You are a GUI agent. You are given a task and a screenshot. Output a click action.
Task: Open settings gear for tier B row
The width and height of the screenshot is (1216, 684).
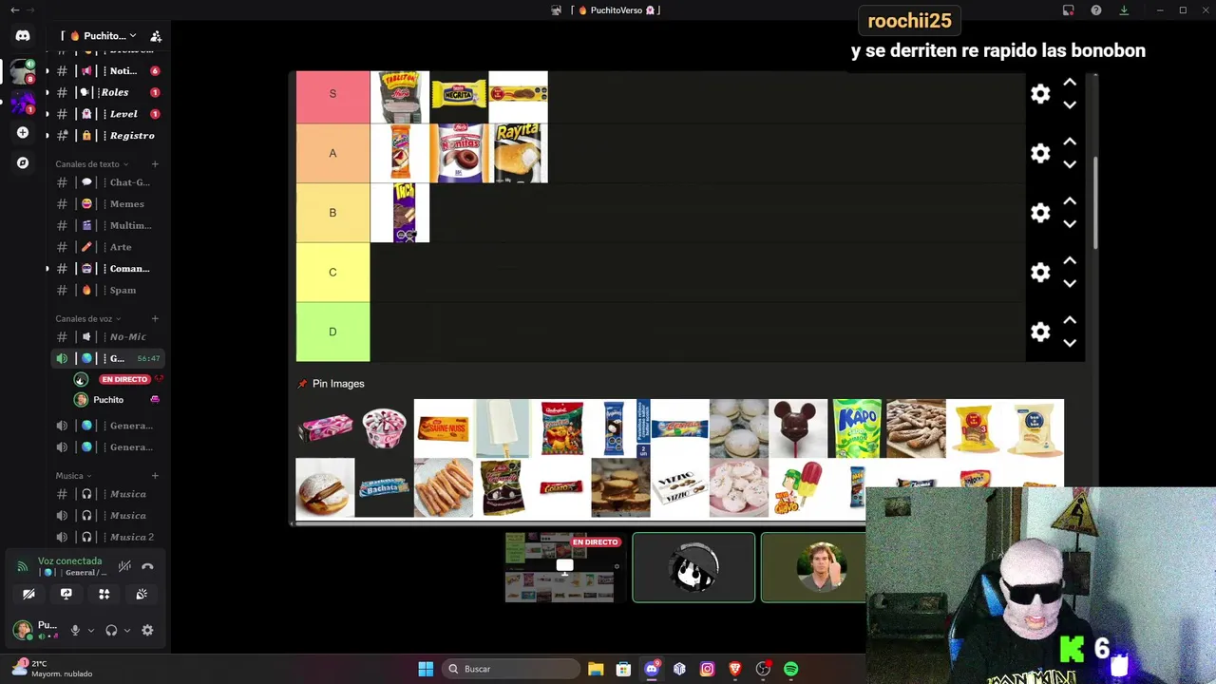click(x=1040, y=213)
